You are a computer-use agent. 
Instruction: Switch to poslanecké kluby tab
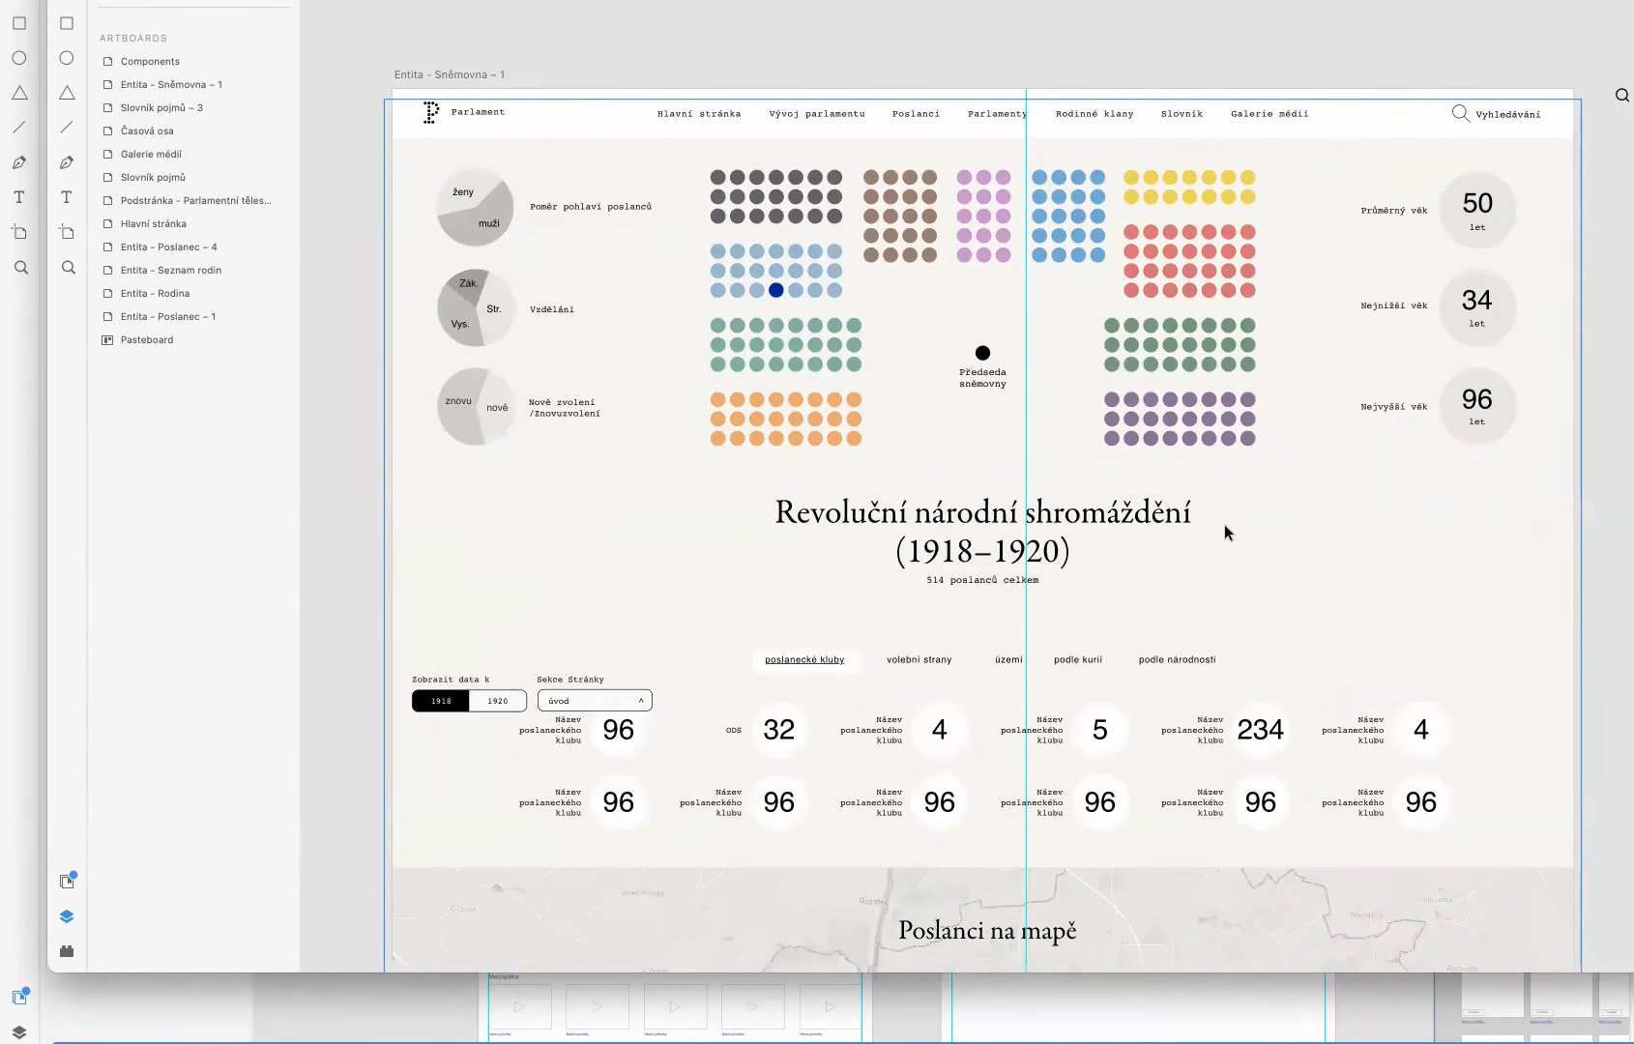click(804, 659)
